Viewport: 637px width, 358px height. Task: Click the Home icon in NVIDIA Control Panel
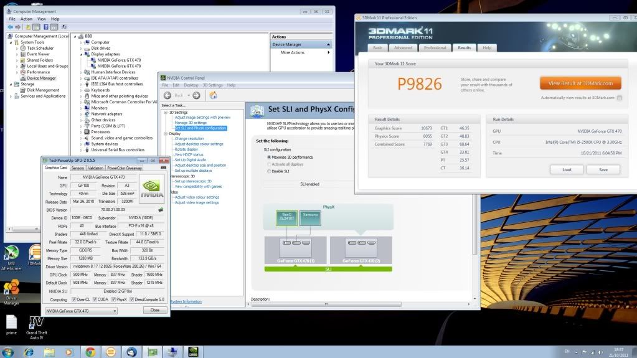[214, 95]
